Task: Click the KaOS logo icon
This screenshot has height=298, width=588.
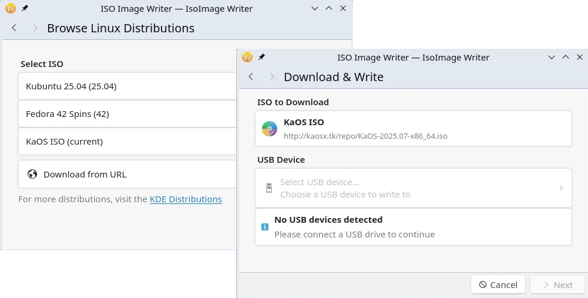Action: point(269,129)
